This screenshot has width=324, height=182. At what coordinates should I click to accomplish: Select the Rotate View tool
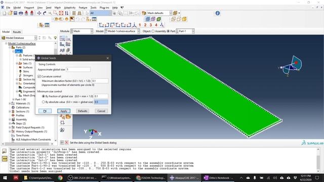click(x=45, y=13)
